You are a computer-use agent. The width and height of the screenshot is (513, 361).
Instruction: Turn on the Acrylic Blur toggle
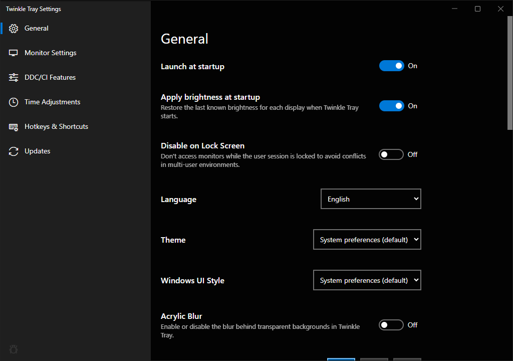pos(391,325)
